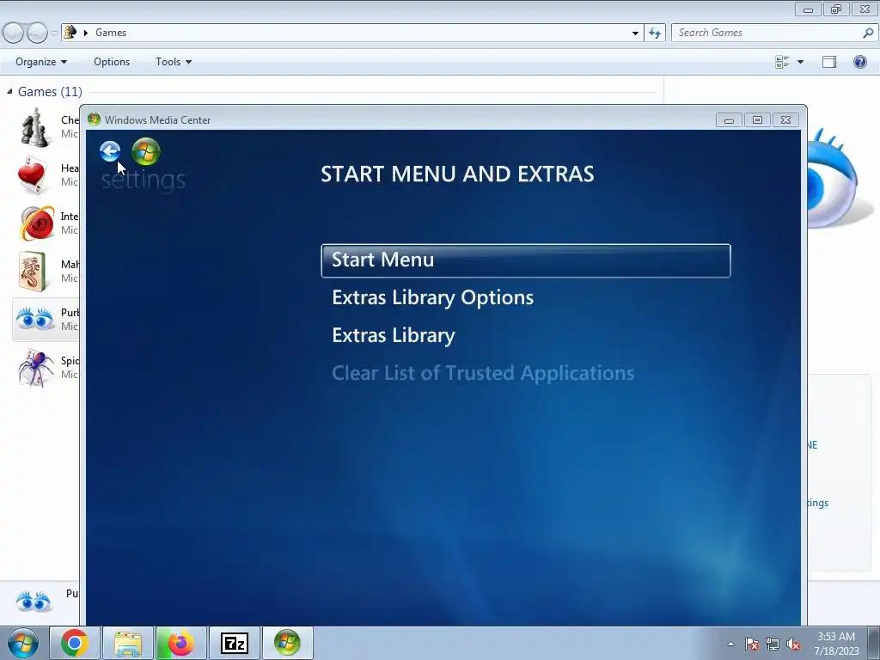Click the network tray icon
This screenshot has height=660, width=880.
[773, 644]
